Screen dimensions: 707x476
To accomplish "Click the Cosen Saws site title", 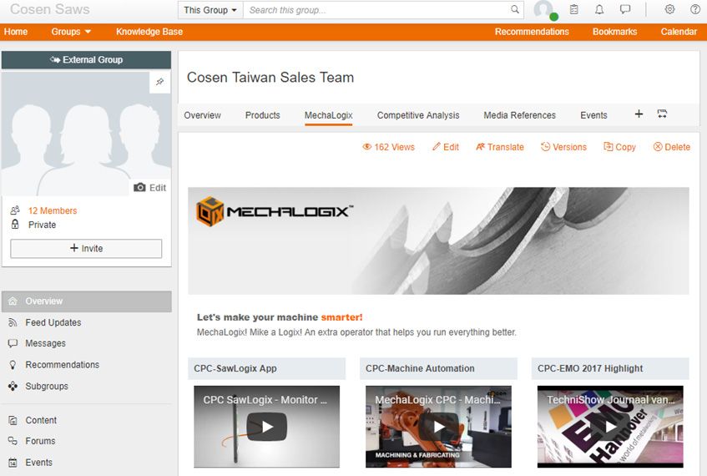I will (49, 9).
